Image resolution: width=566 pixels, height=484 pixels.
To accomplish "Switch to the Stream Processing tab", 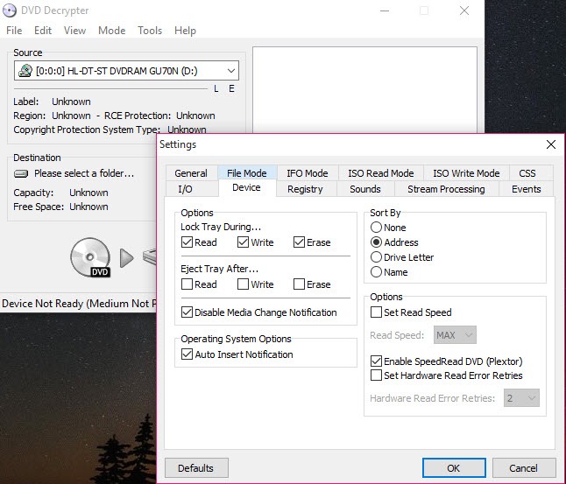I will (x=446, y=189).
